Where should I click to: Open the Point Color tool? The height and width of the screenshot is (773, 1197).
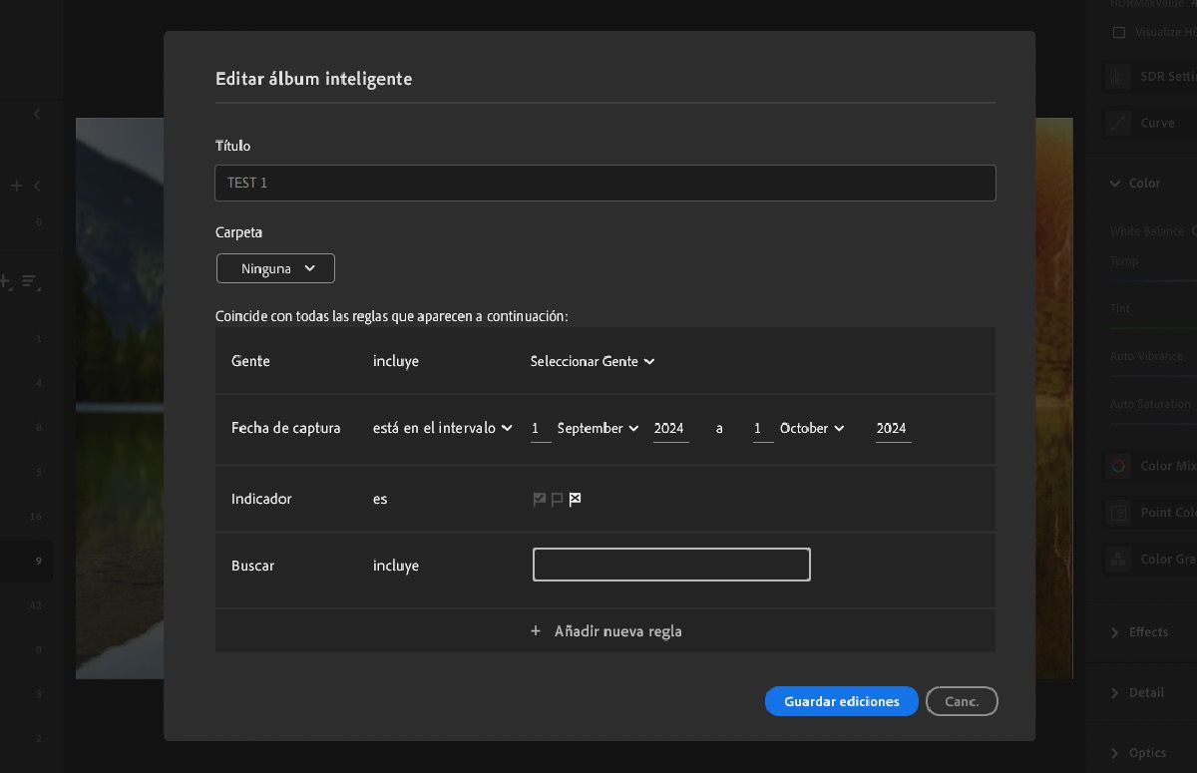pyautogui.click(x=1117, y=512)
